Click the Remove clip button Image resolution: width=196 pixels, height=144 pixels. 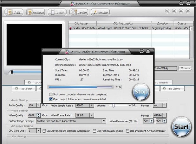(36, 12)
